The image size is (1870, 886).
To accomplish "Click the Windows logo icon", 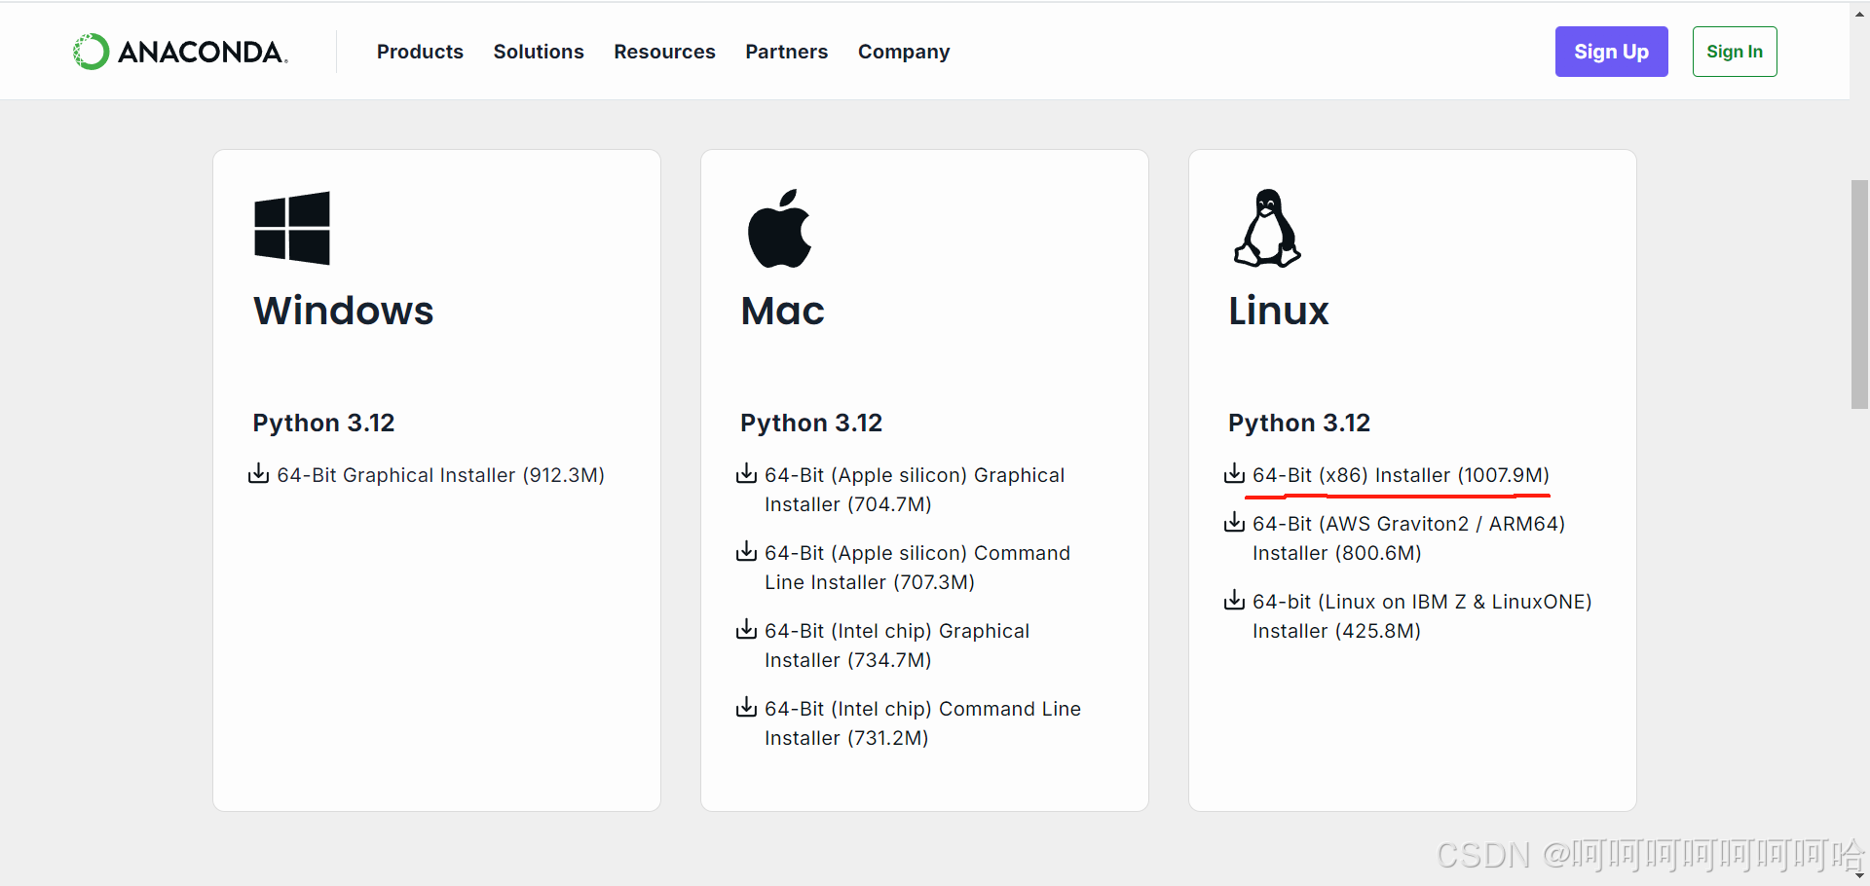I will pos(292,228).
